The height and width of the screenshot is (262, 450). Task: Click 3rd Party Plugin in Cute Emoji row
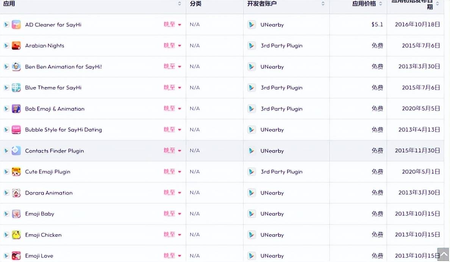[x=281, y=172]
